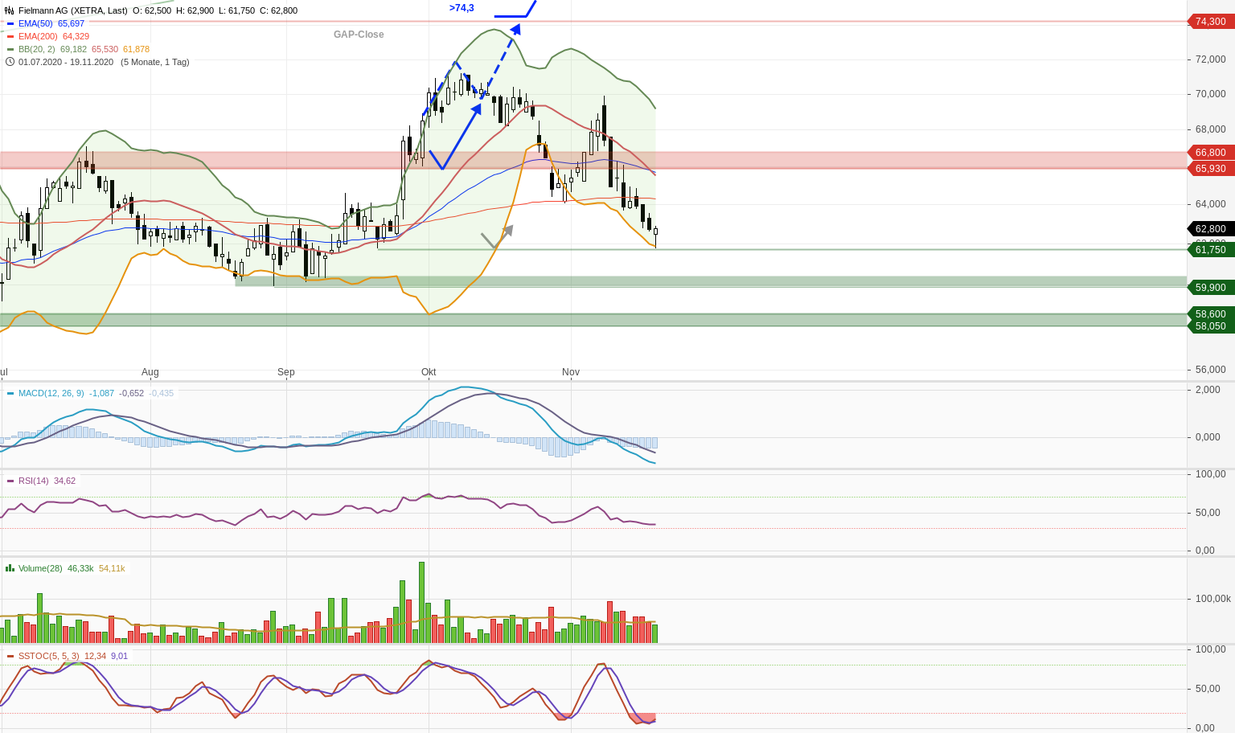Click the current price 62,800 black label
This screenshot has height=733, width=1235.
coord(1210,229)
